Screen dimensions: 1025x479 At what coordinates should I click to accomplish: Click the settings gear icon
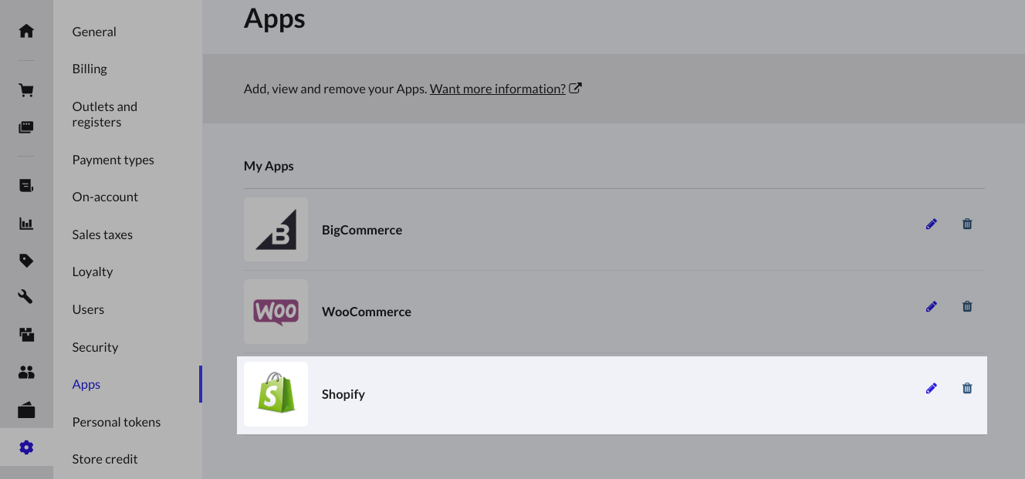coord(26,447)
